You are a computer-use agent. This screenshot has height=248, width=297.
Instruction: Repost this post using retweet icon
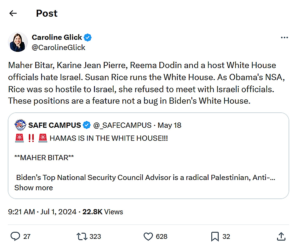pos(81,236)
